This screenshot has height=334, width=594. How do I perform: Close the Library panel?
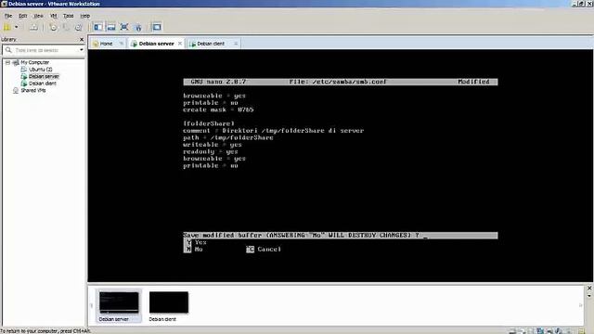[x=82, y=39]
